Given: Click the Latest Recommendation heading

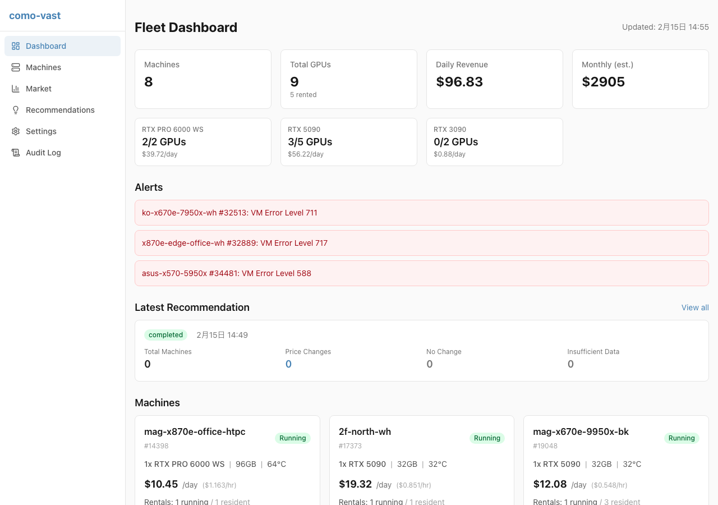Looking at the screenshot, I should click(x=192, y=307).
